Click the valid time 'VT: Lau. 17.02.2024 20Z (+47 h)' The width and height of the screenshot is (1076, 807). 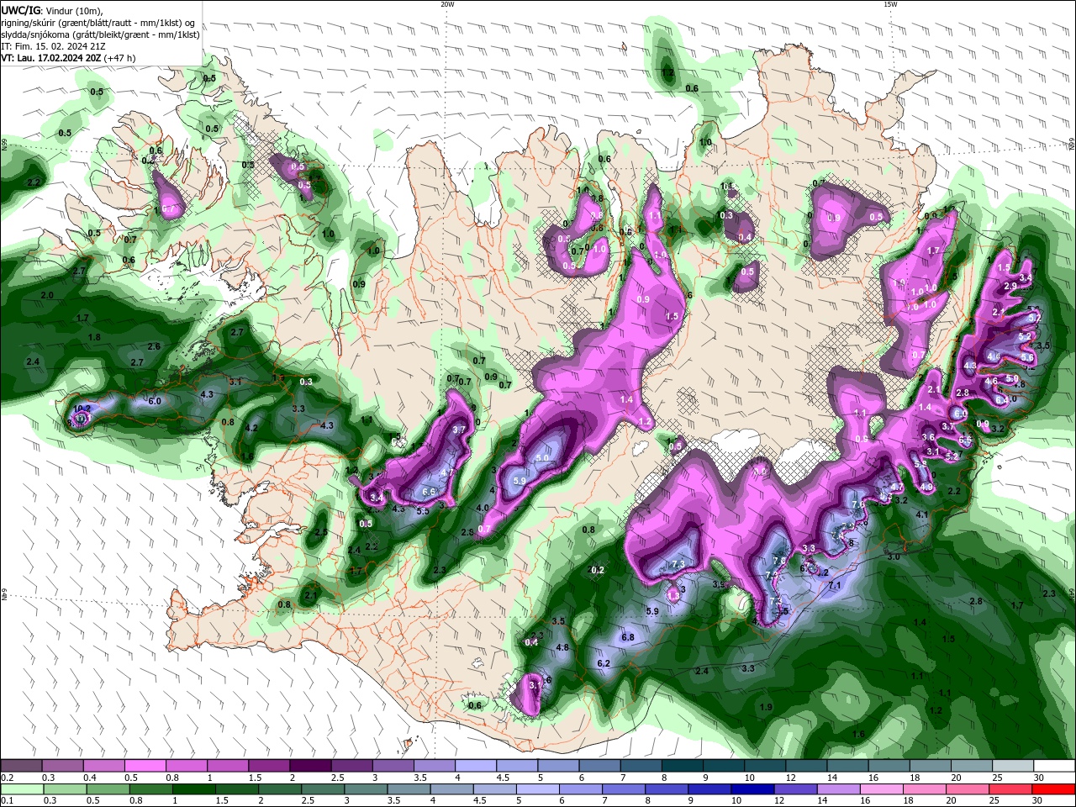68,58
